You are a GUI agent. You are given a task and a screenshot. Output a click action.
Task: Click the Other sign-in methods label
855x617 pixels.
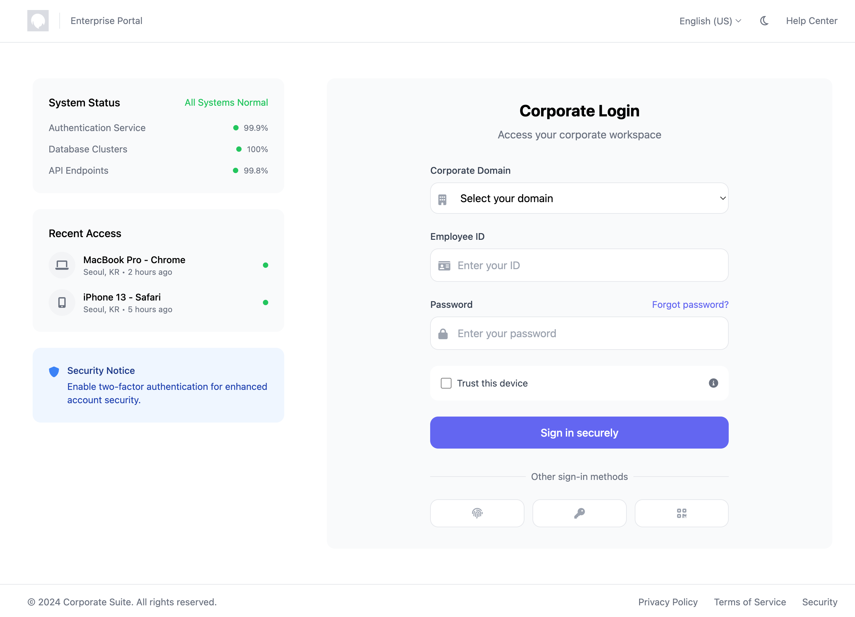[x=579, y=477]
